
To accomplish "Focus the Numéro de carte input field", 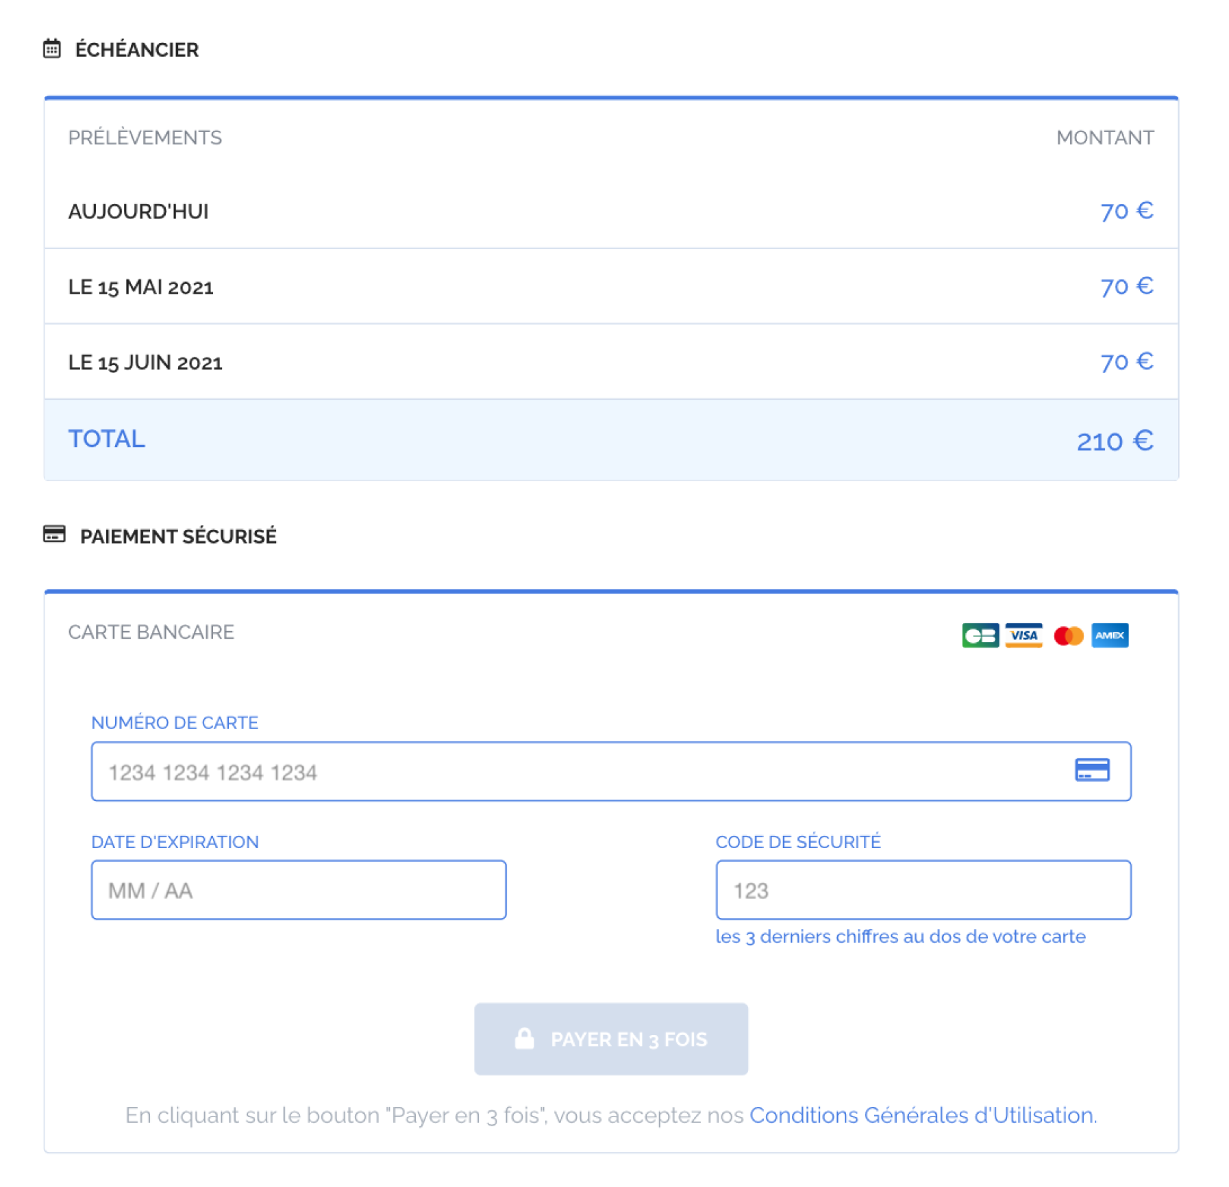I will click(x=611, y=771).
